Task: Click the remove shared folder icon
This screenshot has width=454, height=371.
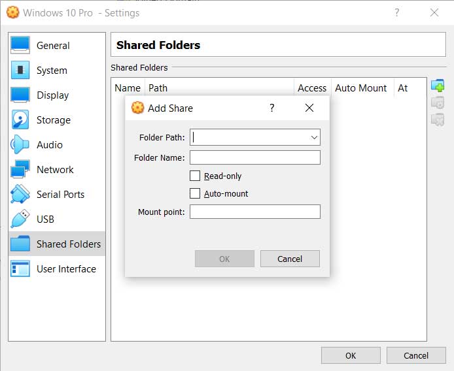Action: point(438,120)
